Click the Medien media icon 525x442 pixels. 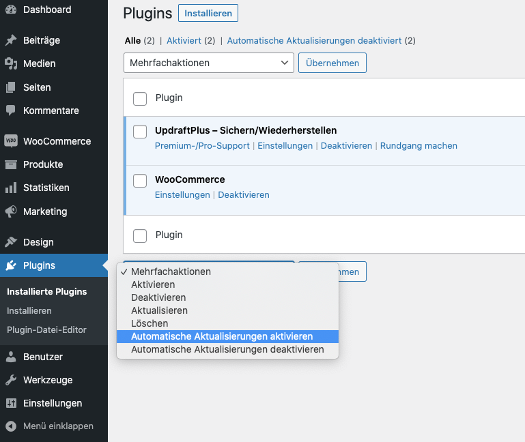(11, 63)
